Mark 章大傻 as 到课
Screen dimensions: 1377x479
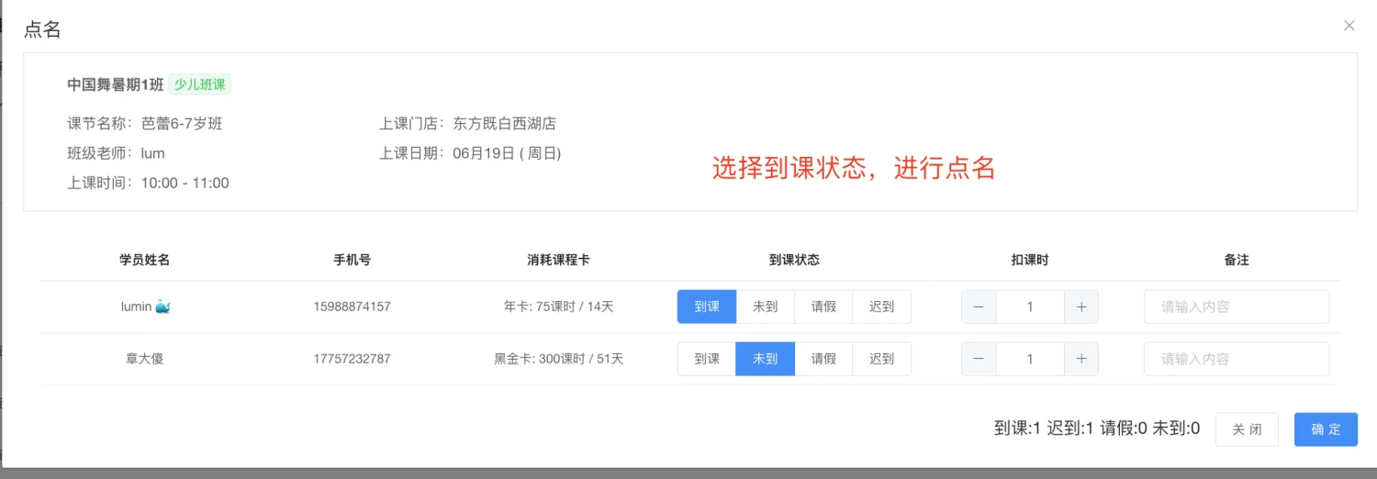[x=707, y=360]
